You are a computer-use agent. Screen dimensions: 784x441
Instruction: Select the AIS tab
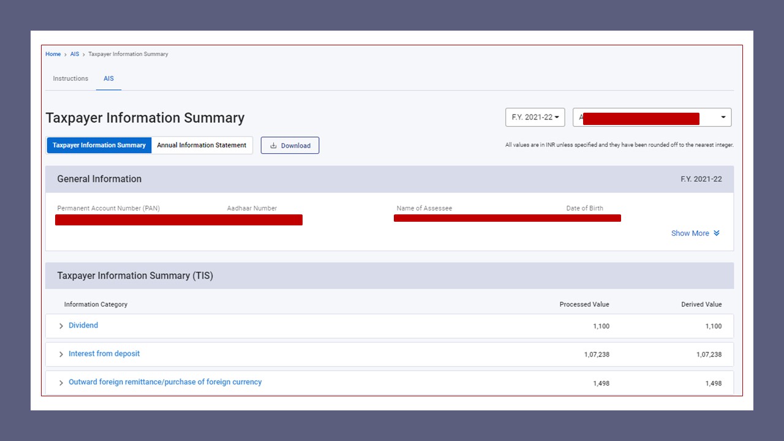108,78
